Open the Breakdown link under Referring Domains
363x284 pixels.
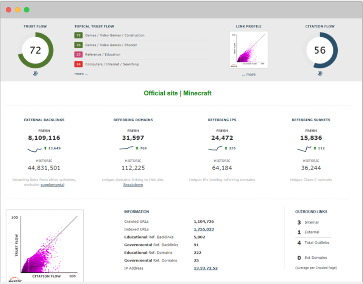point(133,185)
